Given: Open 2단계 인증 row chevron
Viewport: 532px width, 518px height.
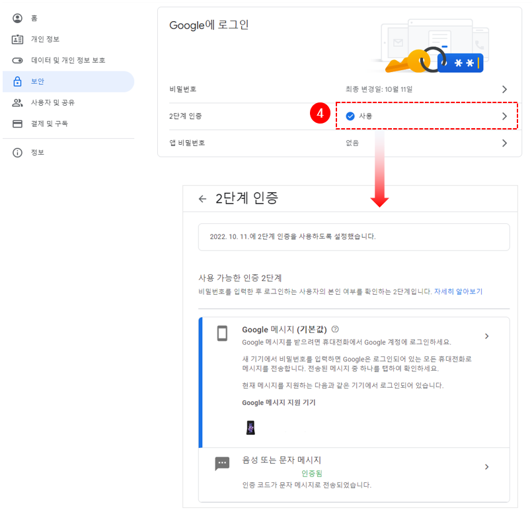Looking at the screenshot, I should (x=504, y=116).
